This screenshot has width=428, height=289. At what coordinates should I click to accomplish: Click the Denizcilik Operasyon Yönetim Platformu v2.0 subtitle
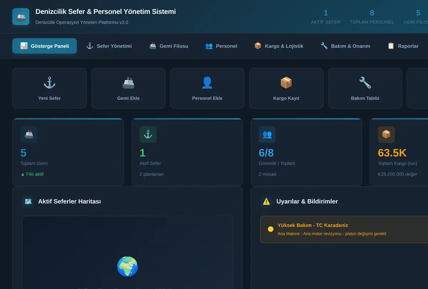[82, 22]
